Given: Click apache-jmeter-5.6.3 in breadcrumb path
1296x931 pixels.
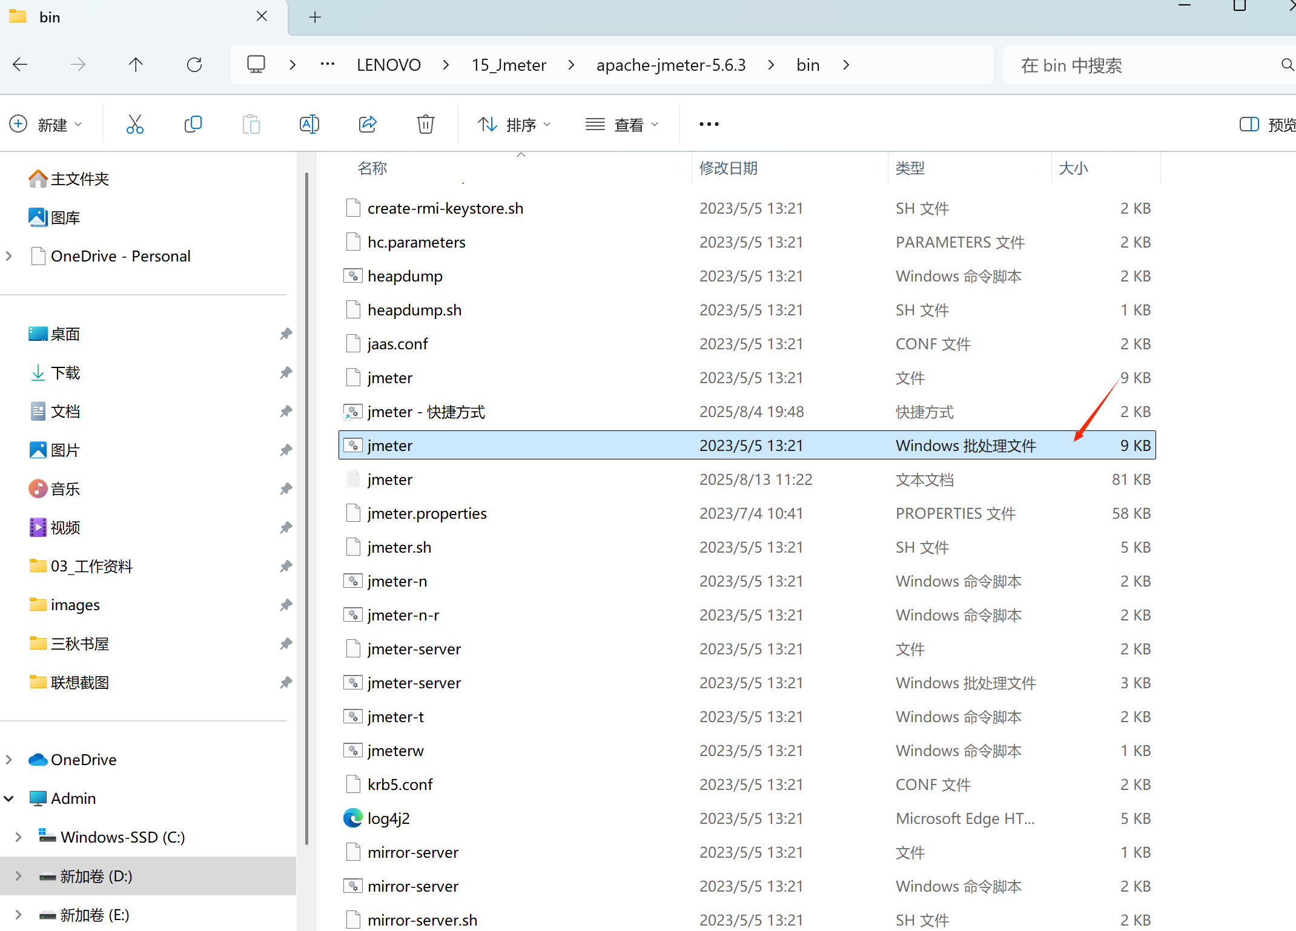Looking at the screenshot, I should (x=671, y=65).
